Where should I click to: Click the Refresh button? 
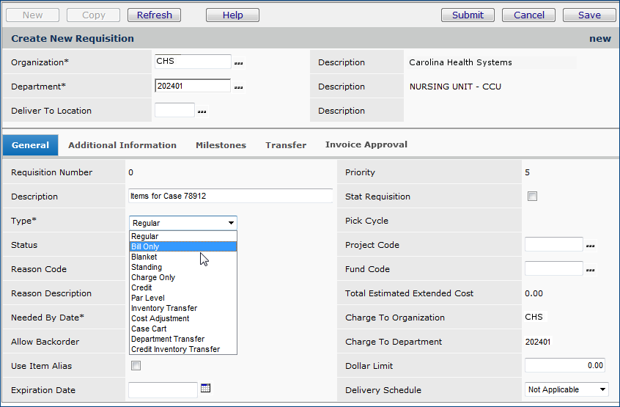[x=154, y=15]
